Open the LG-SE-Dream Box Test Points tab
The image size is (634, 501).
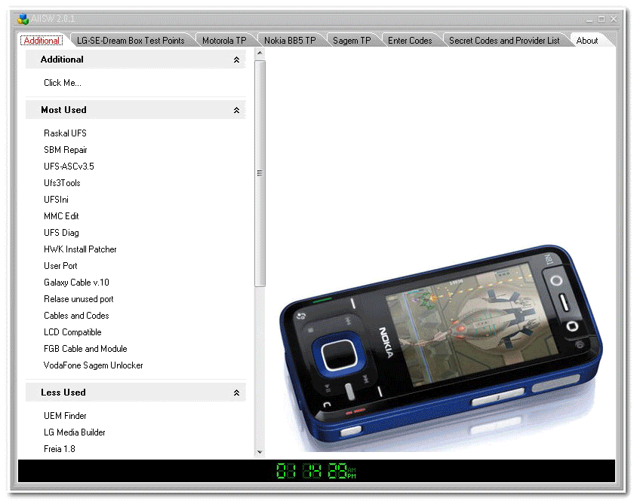[x=131, y=41]
